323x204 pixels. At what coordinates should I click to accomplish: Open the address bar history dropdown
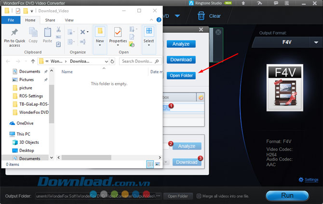[106, 61]
